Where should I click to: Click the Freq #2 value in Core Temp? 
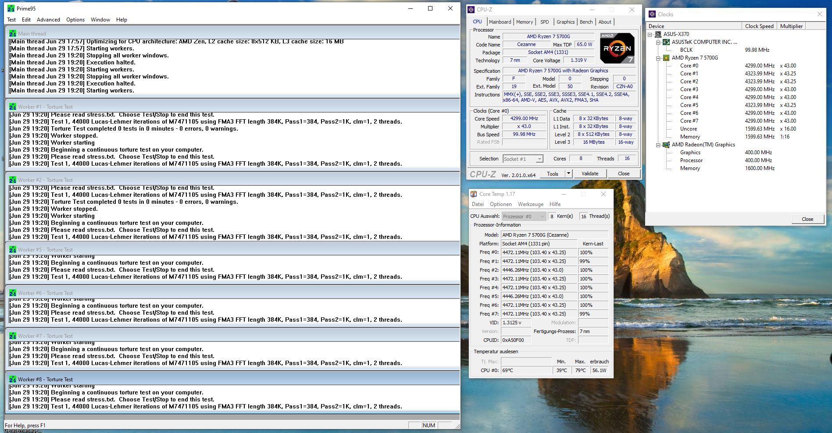click(539, 270)
